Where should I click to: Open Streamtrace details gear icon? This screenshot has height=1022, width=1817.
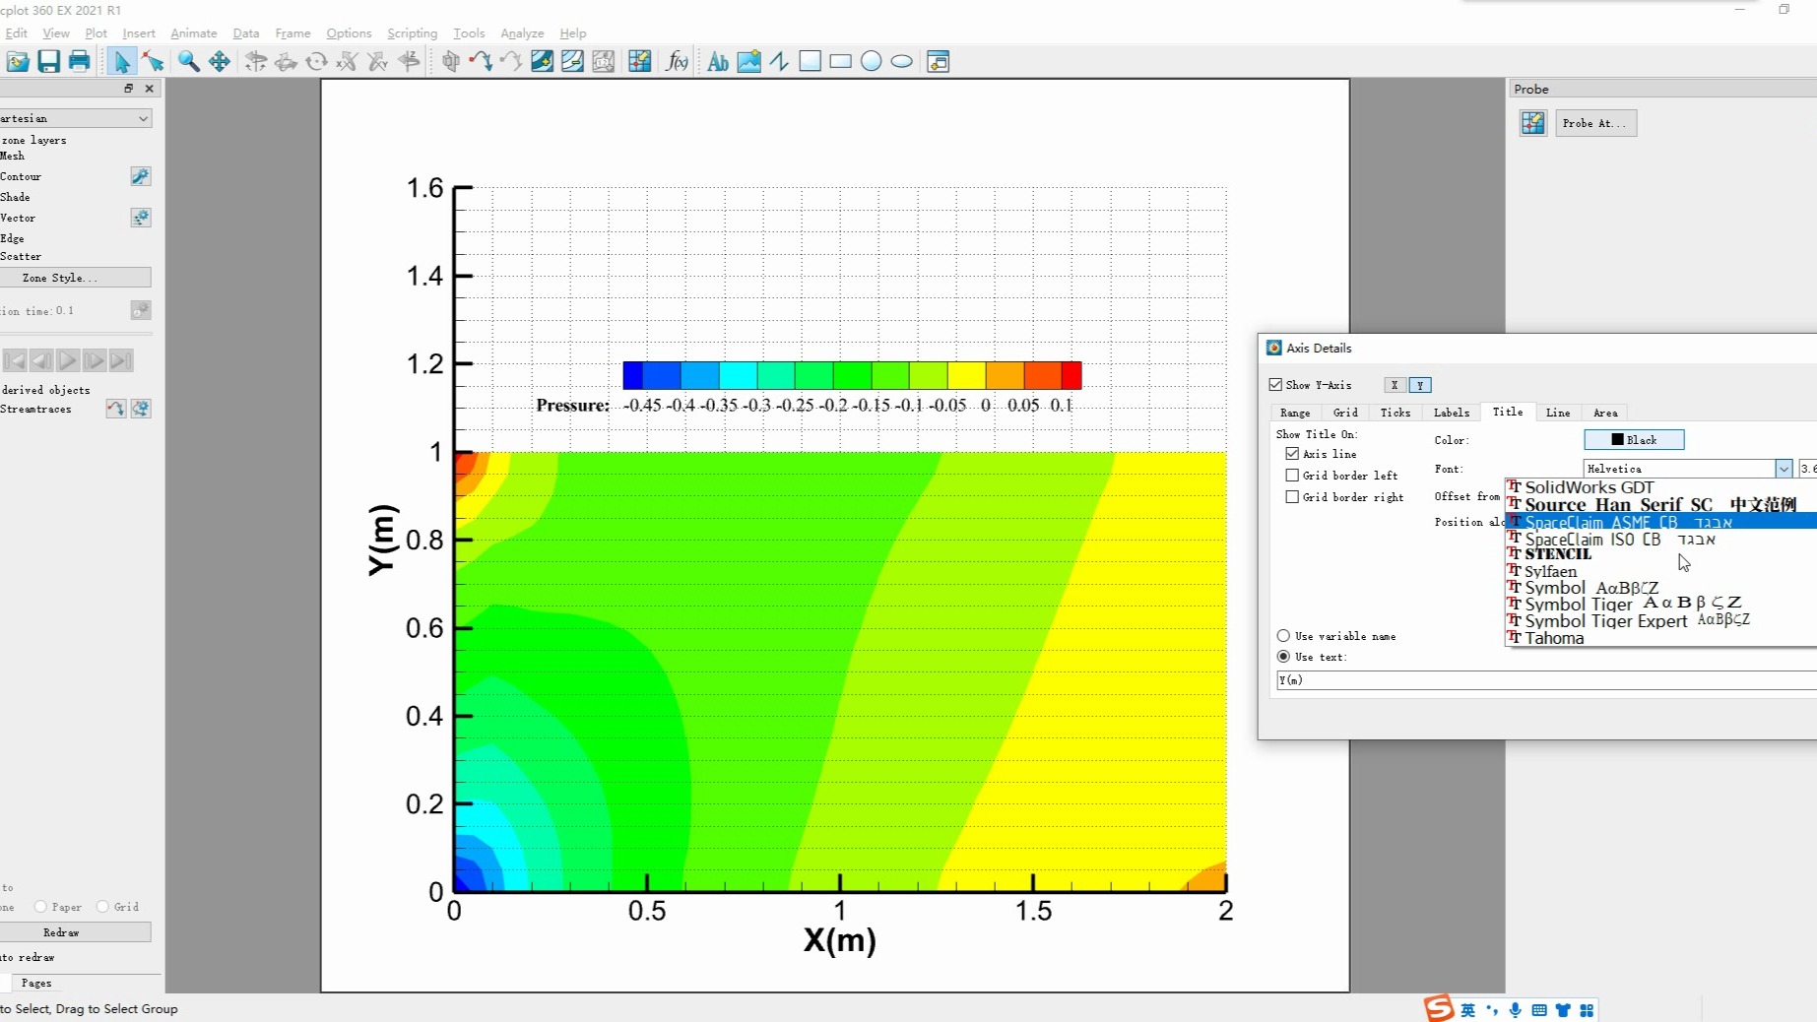pyautogui.click(x=141, y=409)
